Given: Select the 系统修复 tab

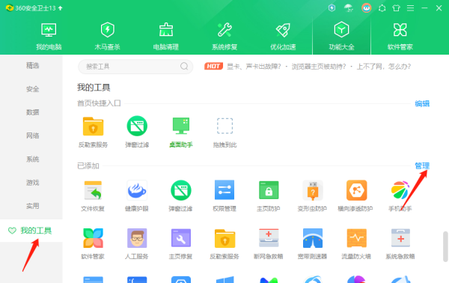Looking at the screenshot, I should (224, 37).
